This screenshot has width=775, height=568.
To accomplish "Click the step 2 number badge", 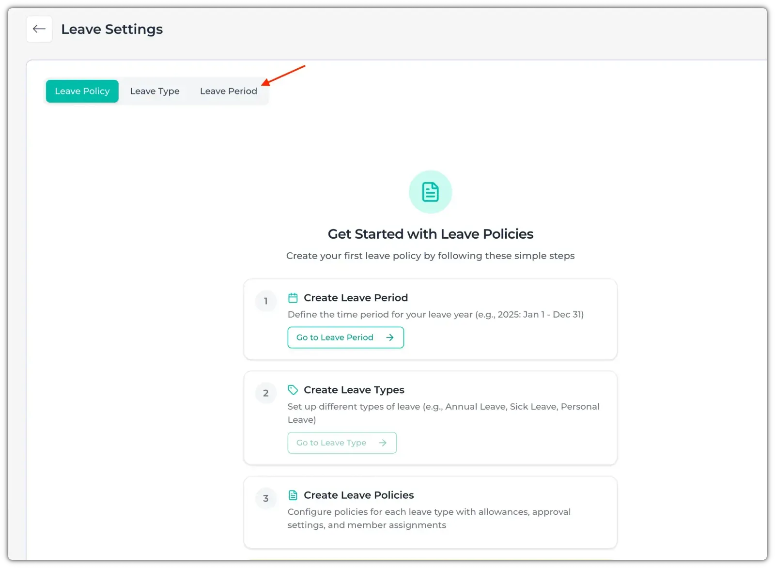I will (x=265, y=393).
